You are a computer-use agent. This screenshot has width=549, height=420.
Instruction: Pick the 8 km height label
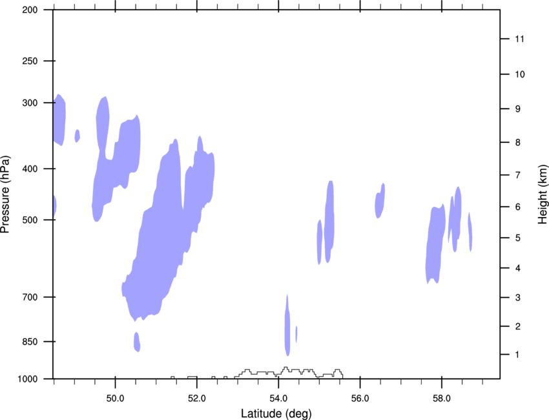click(x=518, y=143)
